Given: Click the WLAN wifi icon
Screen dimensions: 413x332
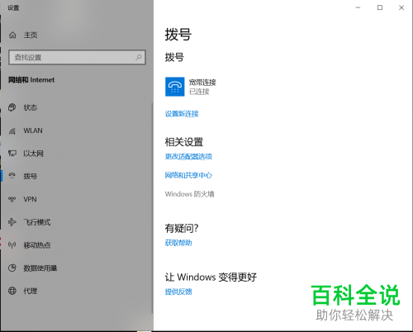Looking at the screenshot, I should [12, 130].
